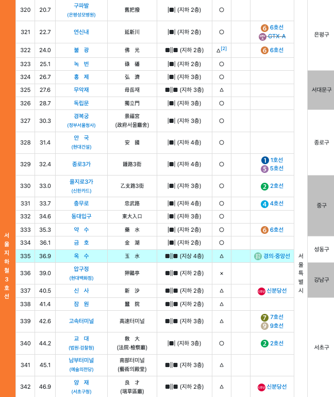Open the 신사 station link
The height and width of the screenshot is (397, 334).
coord(81,291)
